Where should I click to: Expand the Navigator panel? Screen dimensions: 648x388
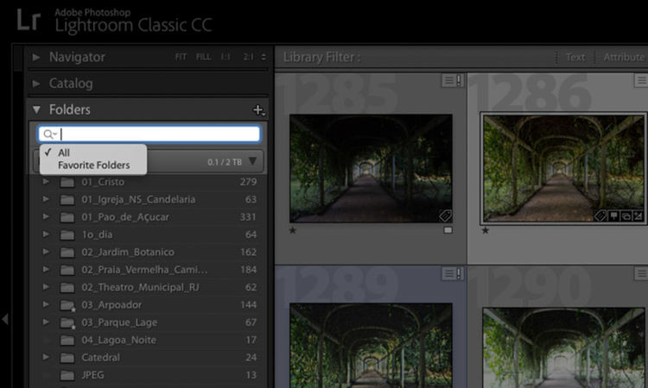tap(36, 57)
